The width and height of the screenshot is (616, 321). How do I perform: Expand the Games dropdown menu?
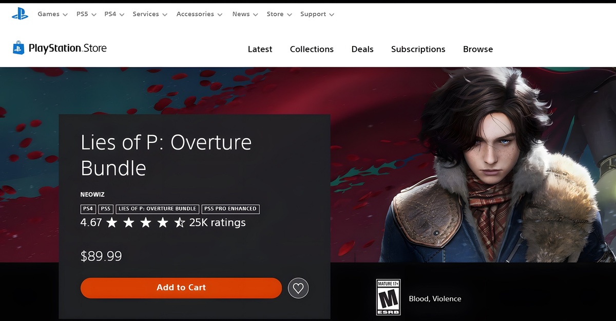click(52, 14)
